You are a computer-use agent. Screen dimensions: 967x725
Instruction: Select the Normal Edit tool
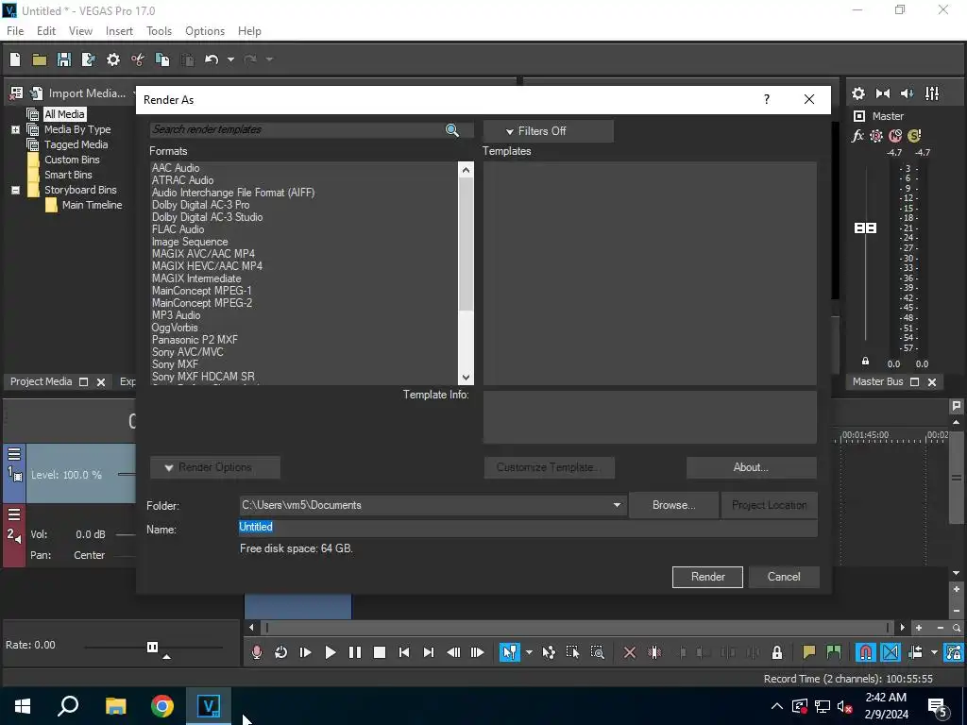point(509,652)
